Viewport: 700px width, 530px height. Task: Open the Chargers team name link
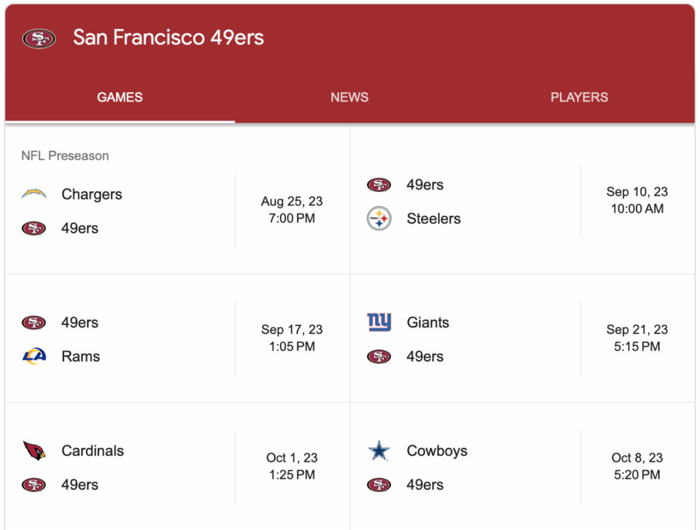(x=92, y=194)
